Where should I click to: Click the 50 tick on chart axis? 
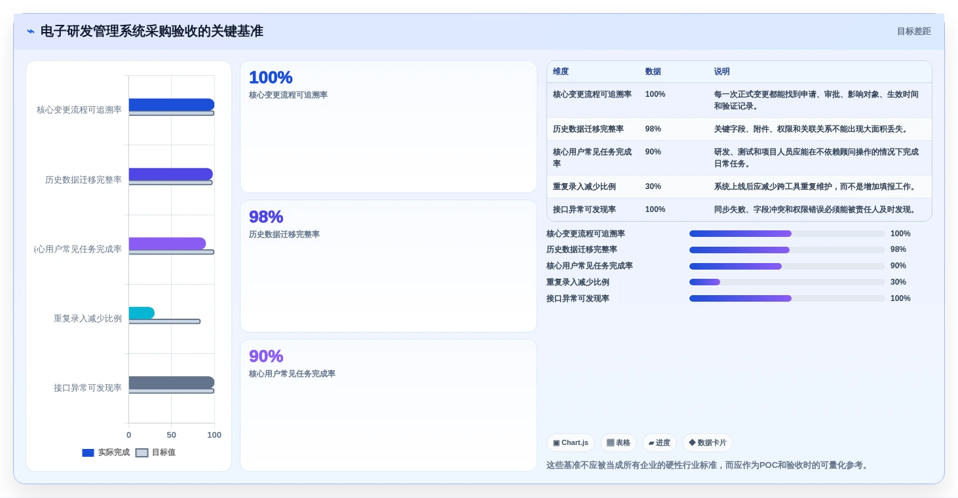pos(172,435)
